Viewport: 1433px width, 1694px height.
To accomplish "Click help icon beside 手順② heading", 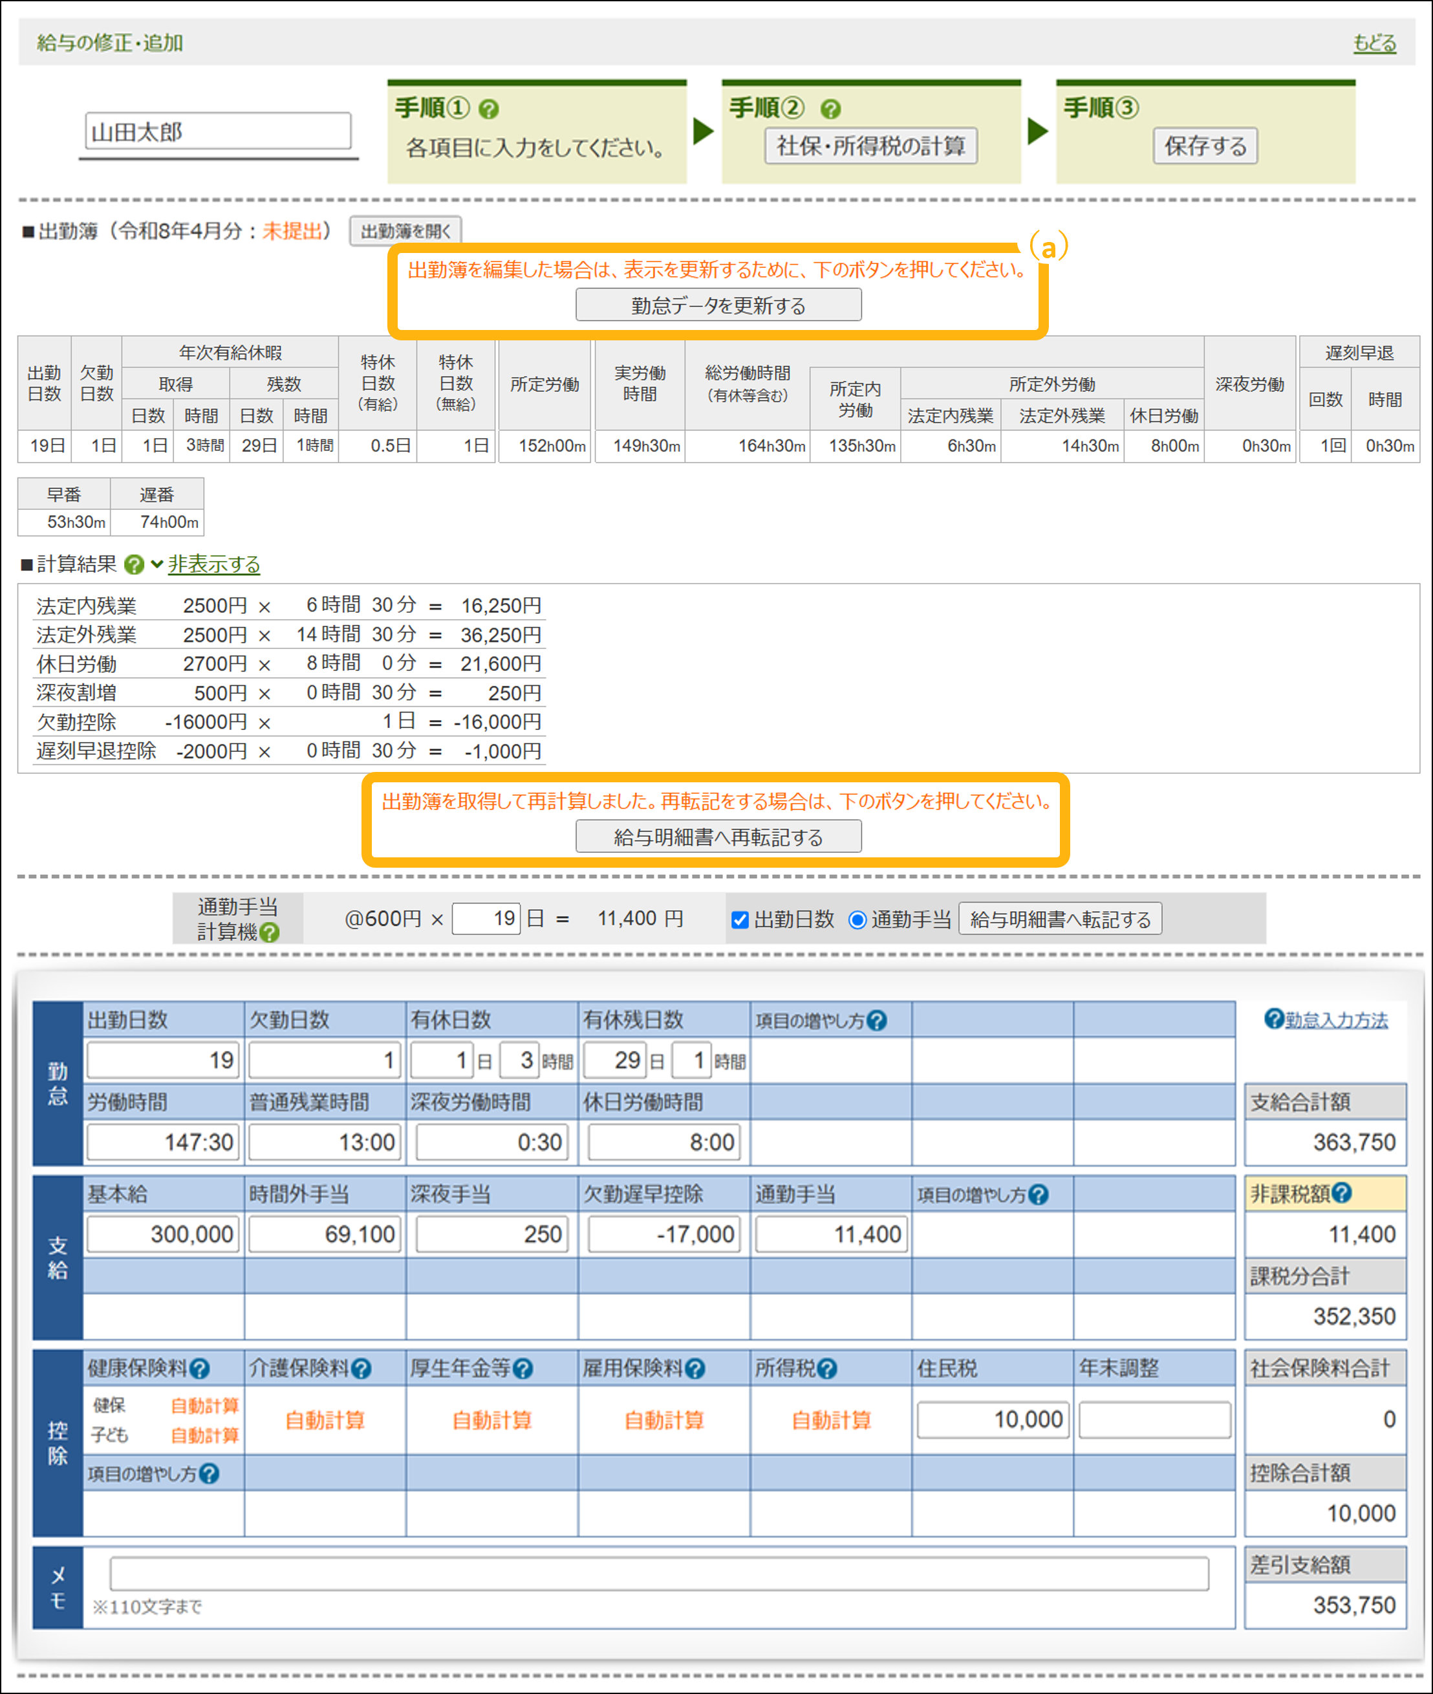I will (830, 109).
